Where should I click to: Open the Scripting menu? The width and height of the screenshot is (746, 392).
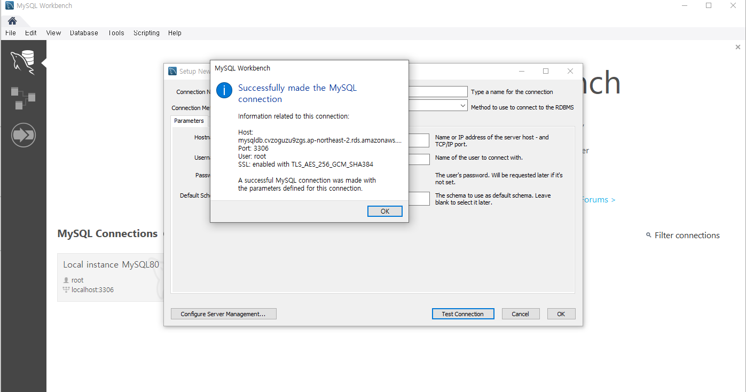(146, 33)
